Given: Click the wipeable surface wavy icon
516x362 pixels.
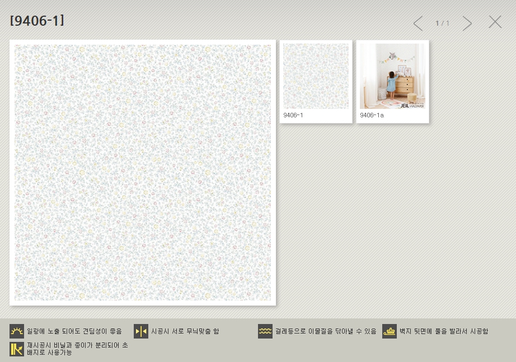Looking at the screenshot, I should click(265, 331).
